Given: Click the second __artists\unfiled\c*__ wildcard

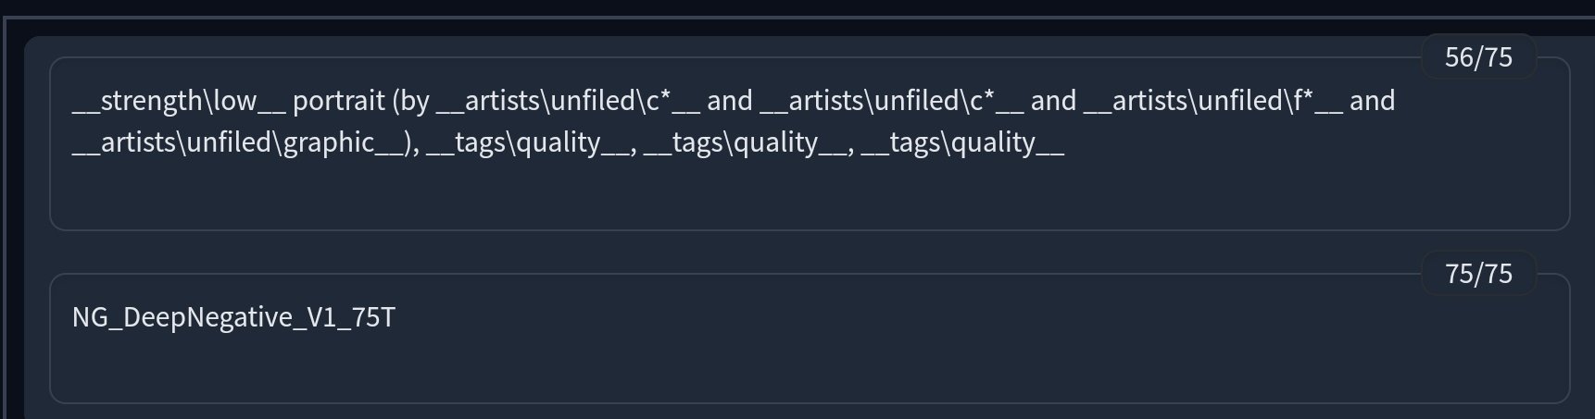Looking at the screenshot, I should pyautogui.click(x=891, y=101).
